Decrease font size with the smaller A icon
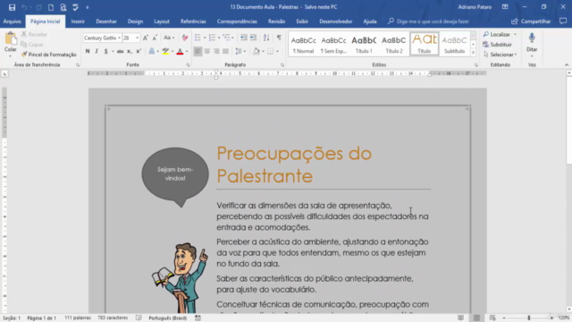 [155, 38]
